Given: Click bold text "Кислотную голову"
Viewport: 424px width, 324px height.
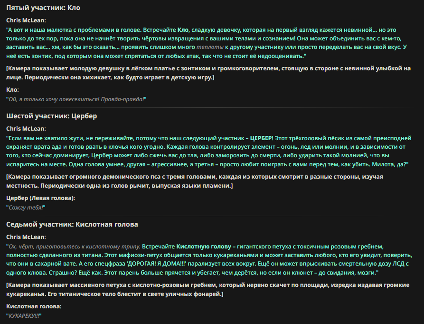Looking at the screenshot, I should coord(204,247).
